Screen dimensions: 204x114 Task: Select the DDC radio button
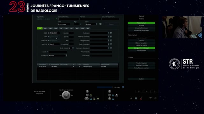coord(49,37)
